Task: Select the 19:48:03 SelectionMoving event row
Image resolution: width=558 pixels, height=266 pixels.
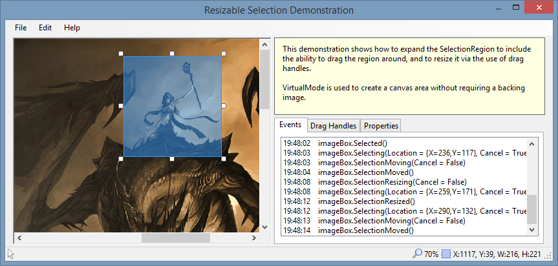Action: (404, 163)
